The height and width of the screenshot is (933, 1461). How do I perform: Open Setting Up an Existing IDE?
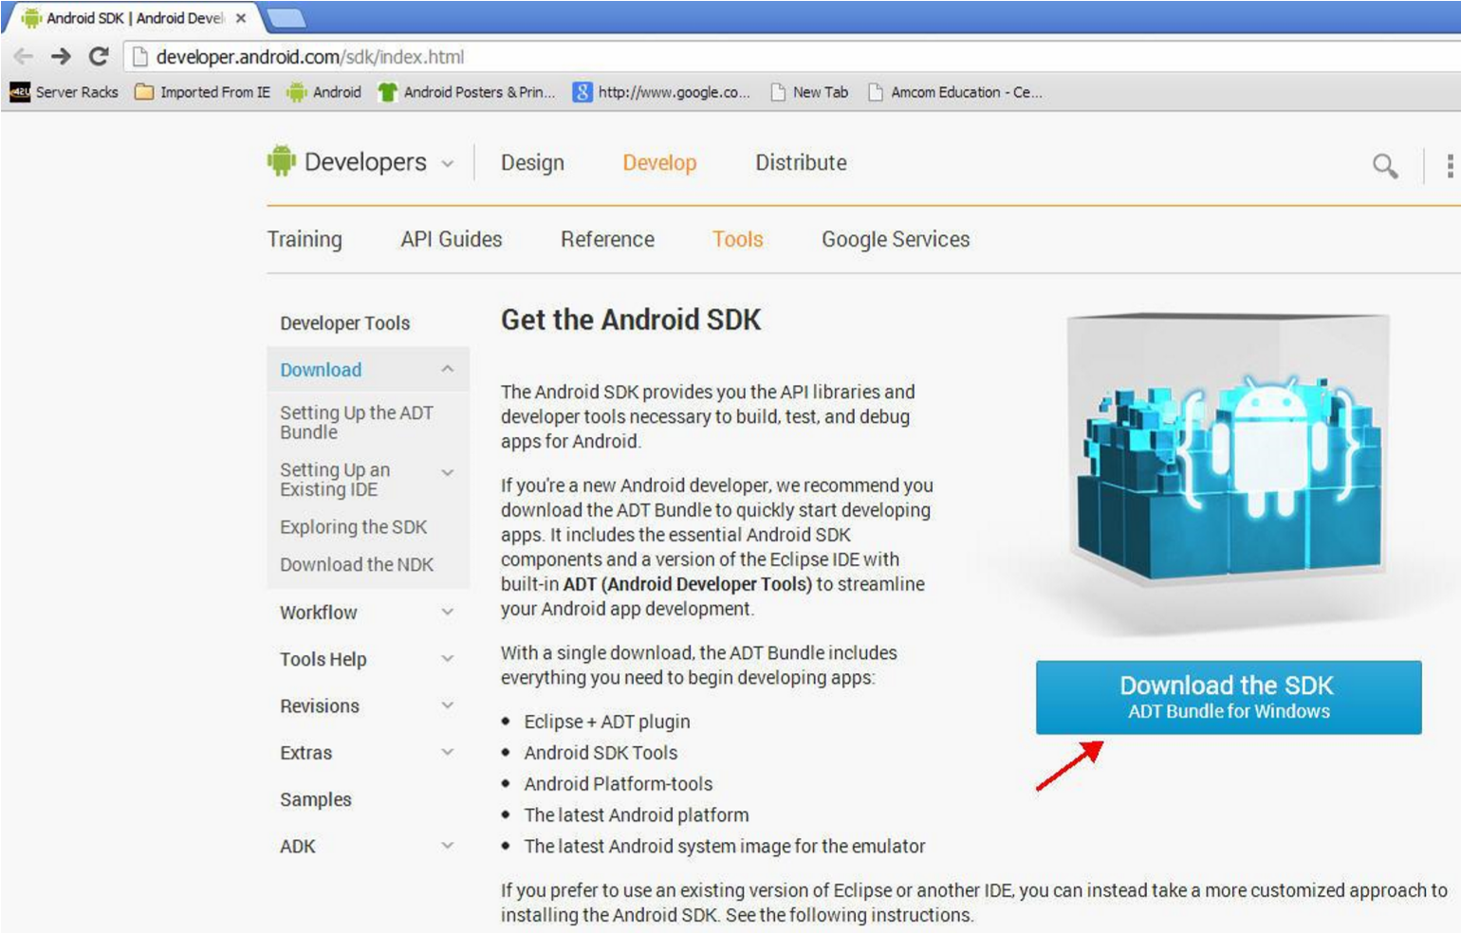(x=335, y=479)
